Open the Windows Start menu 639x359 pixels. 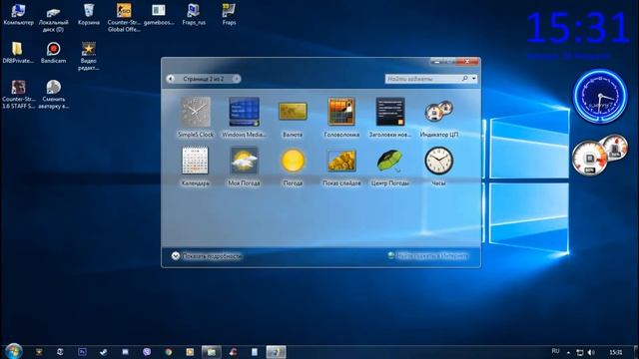(13, 351)
